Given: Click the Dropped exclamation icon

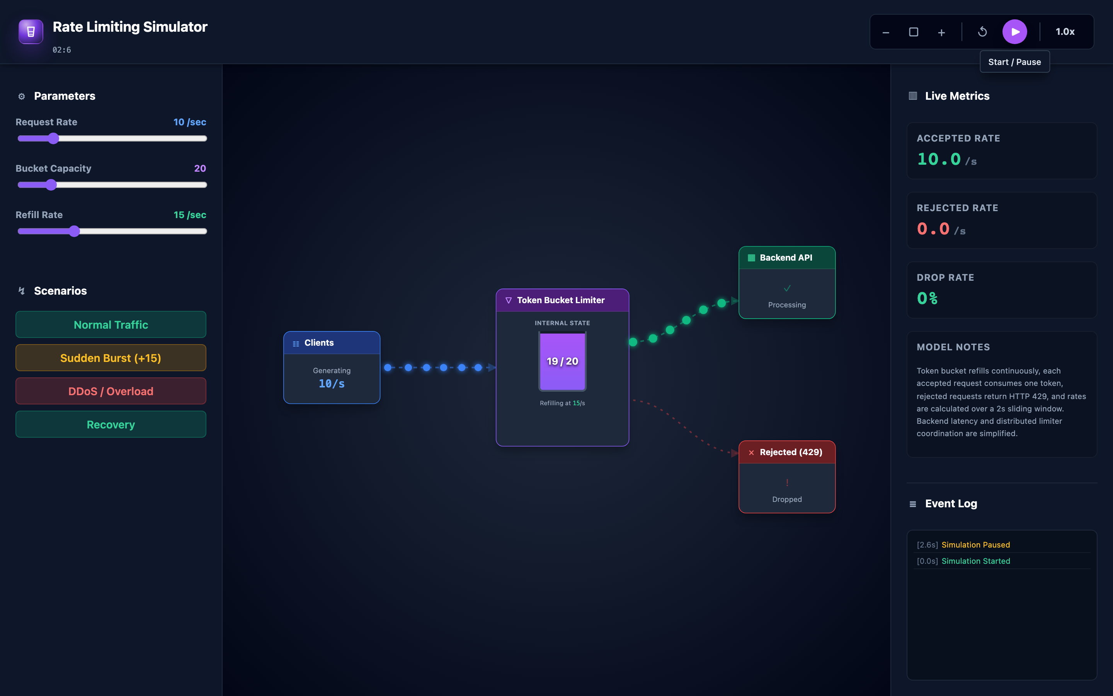Looking at the screenshot, I should point(787,483).
